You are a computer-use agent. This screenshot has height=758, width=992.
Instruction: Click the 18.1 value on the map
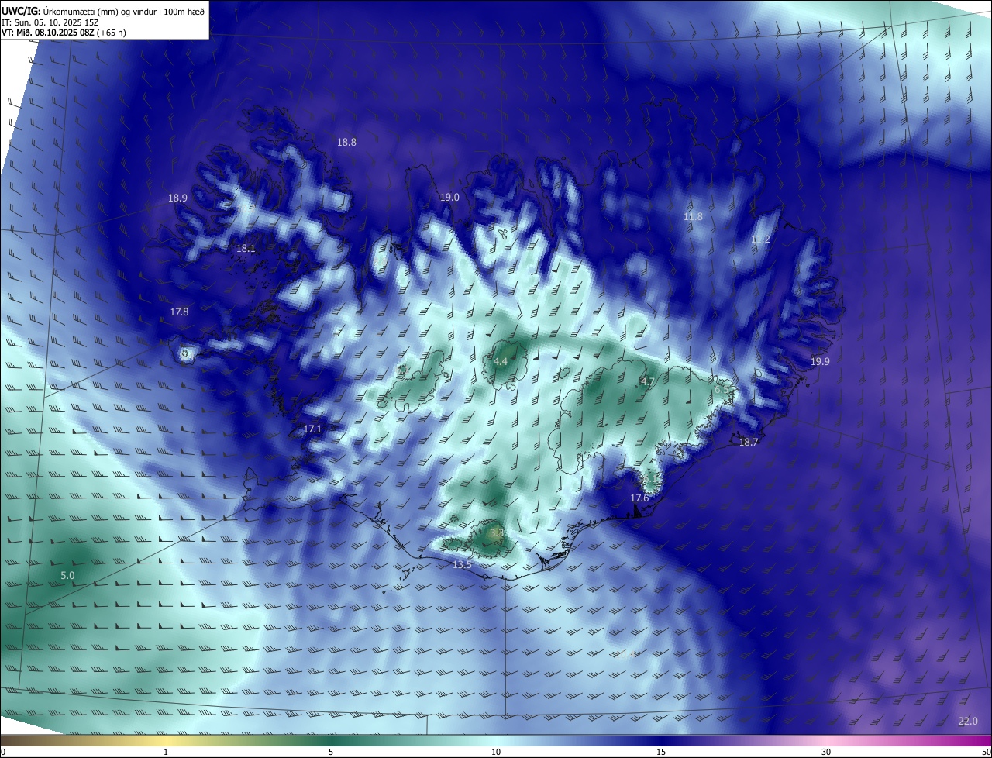coord(246,249)
